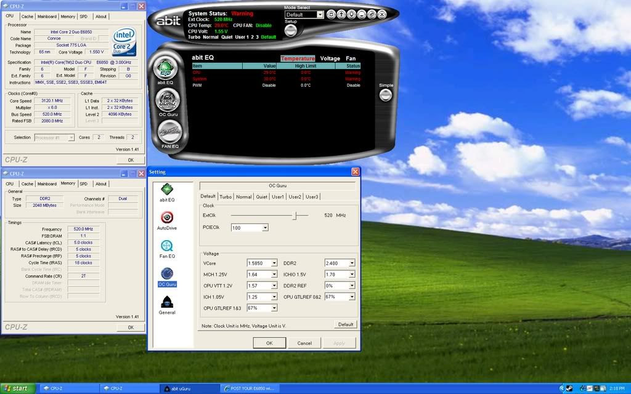Viewport: 631px width, 394px height.
Task: Switch to the Turbo tab in OC Guru
Action: tap(226, 197)
